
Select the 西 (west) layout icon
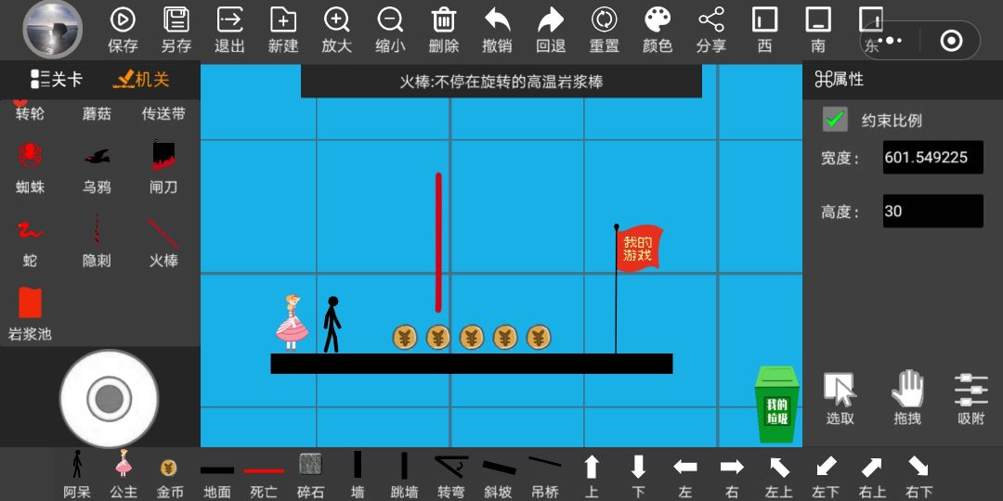[x=765, y=19]
